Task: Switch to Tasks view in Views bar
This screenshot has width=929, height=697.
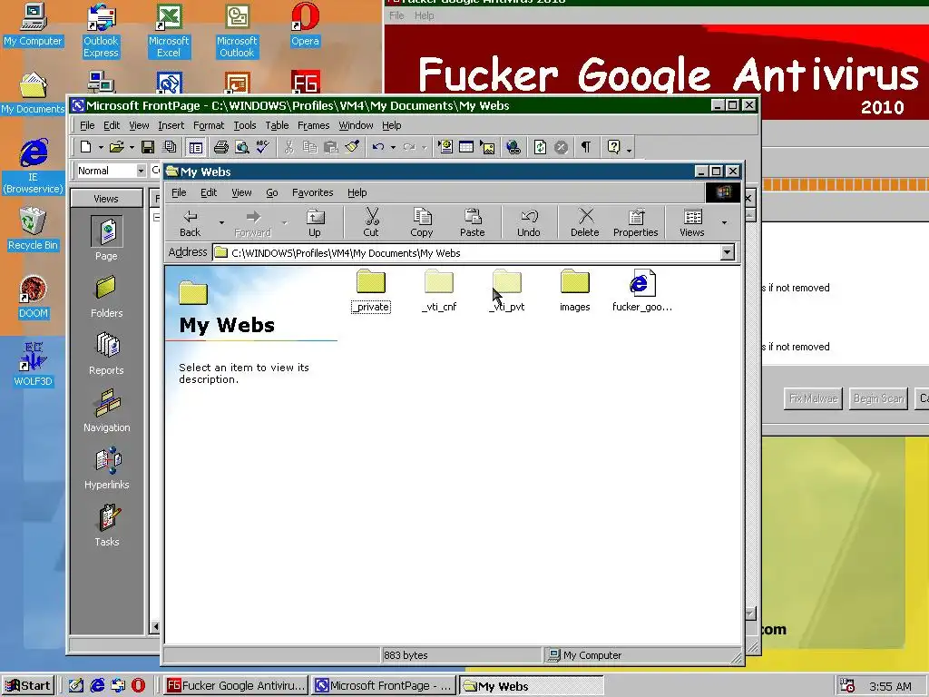Action: 107,525
